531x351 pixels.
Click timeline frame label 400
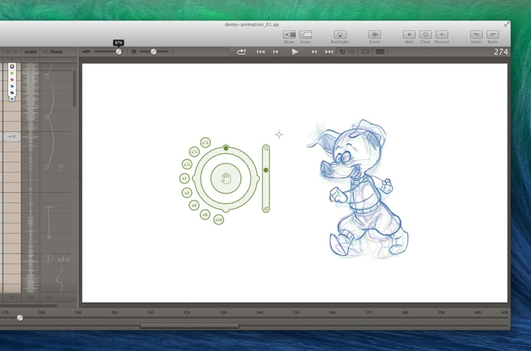(x=478, y=312)
